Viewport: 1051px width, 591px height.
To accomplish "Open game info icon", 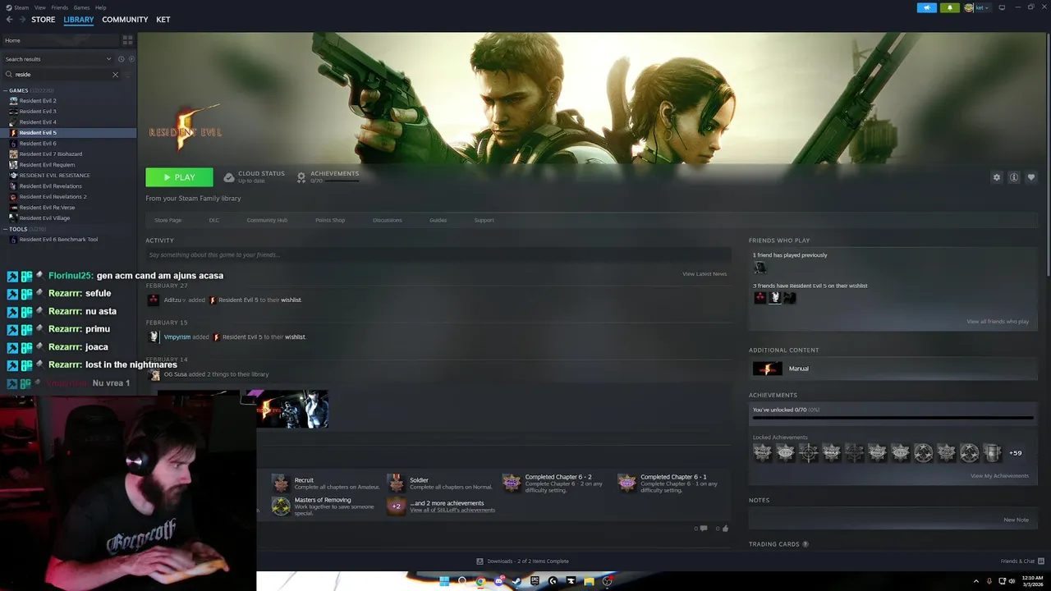I will pos(1014,177).
